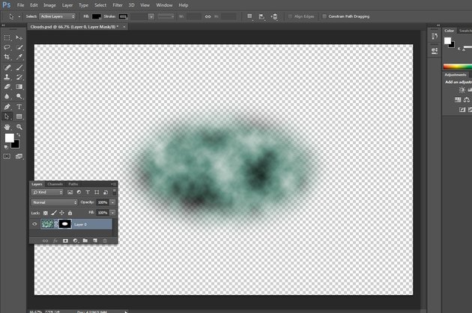The width and height of the screenshot is (472, 313).
Task: Select the Gradient tool
Action: [19, 87]
